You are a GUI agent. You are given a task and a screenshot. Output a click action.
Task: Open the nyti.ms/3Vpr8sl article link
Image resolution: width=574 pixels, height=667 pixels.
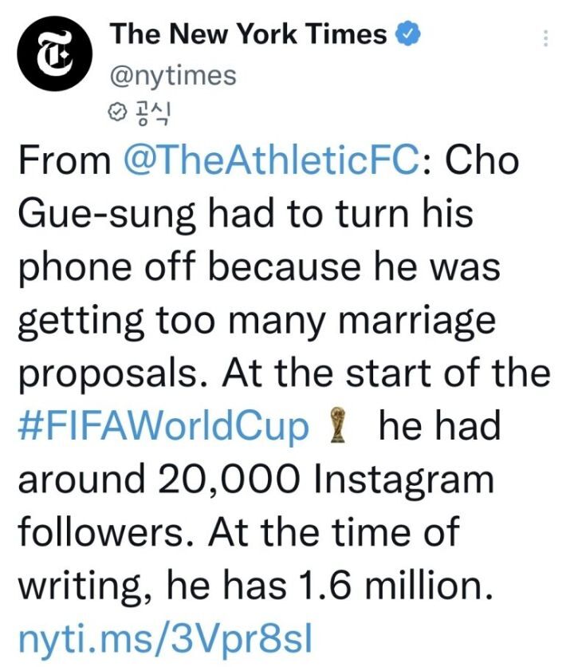pos(162,639)
